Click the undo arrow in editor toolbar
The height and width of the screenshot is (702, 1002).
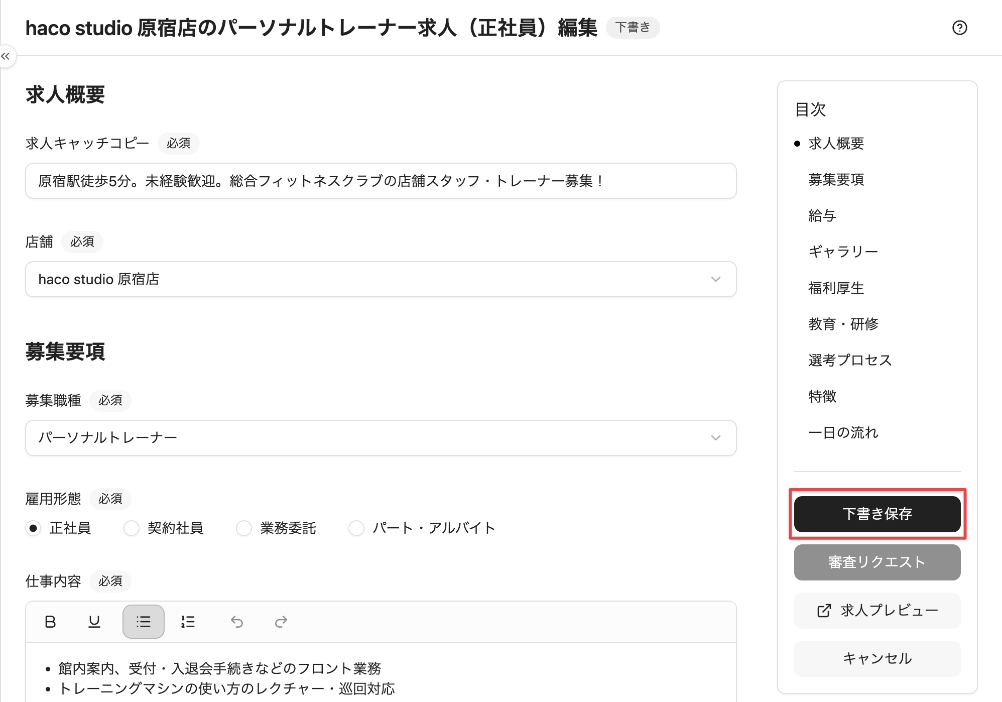237,622
